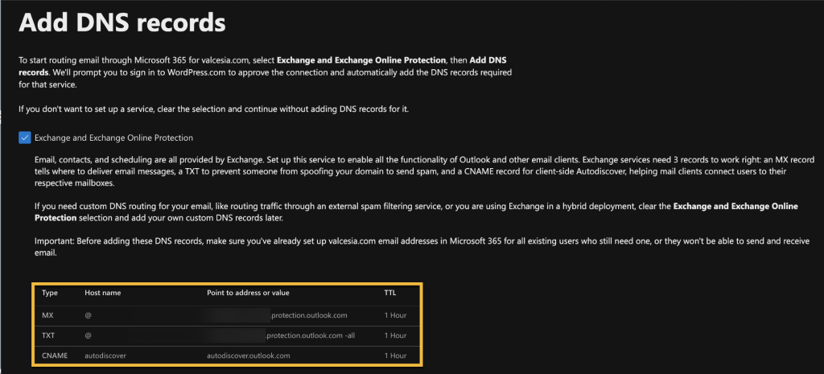The width and height of the screenshot is (824, 374).
Task: Select the CNAME record type cell
Action: tap(55, 355)
